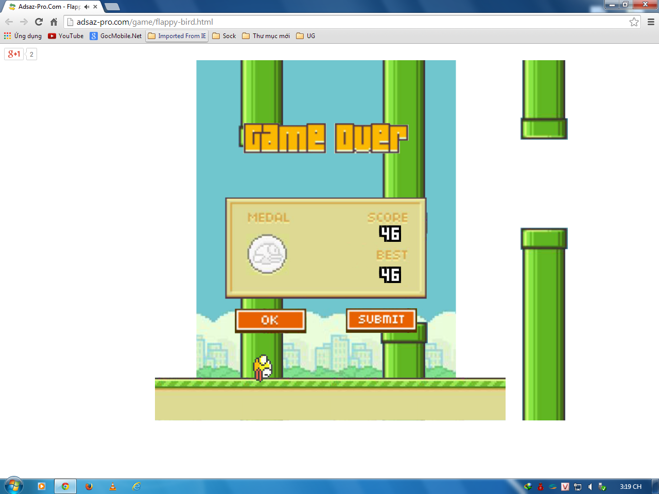Minimize the Chrome window
Viewport: 659px width, 494px height.
pyautogui.click(x=612, y=5)
